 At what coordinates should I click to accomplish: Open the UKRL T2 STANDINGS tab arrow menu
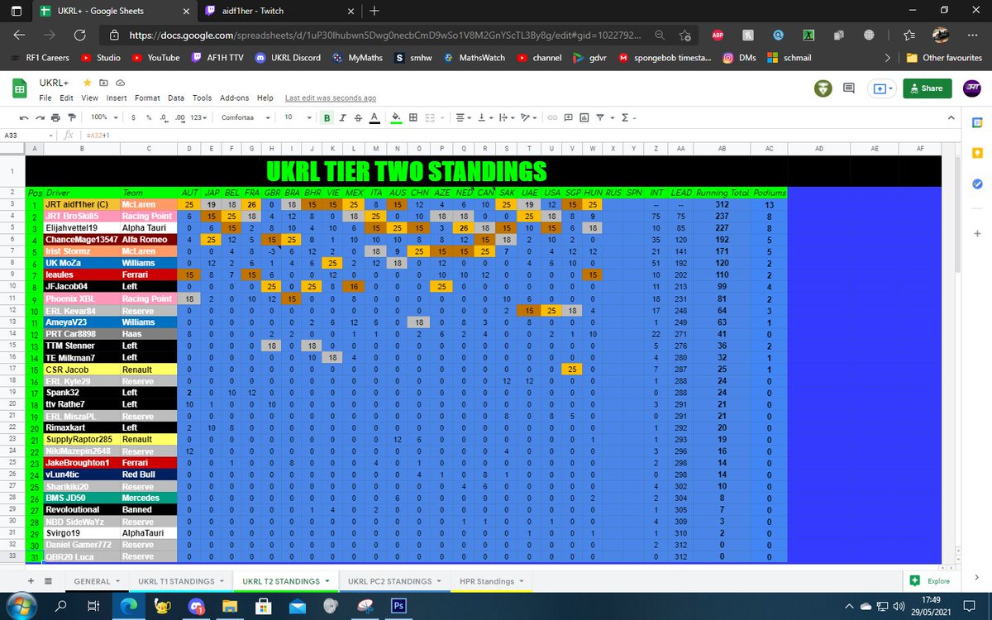(x=328, y=581)
